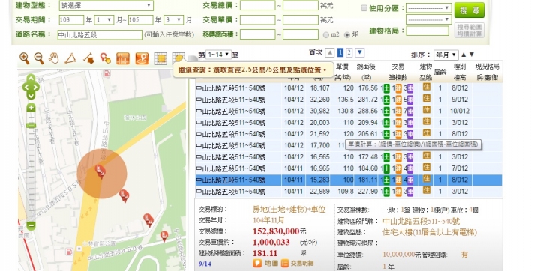Select the line distance measure tool
The width and height of the screenshot is (540, 271).
[88, 58]
